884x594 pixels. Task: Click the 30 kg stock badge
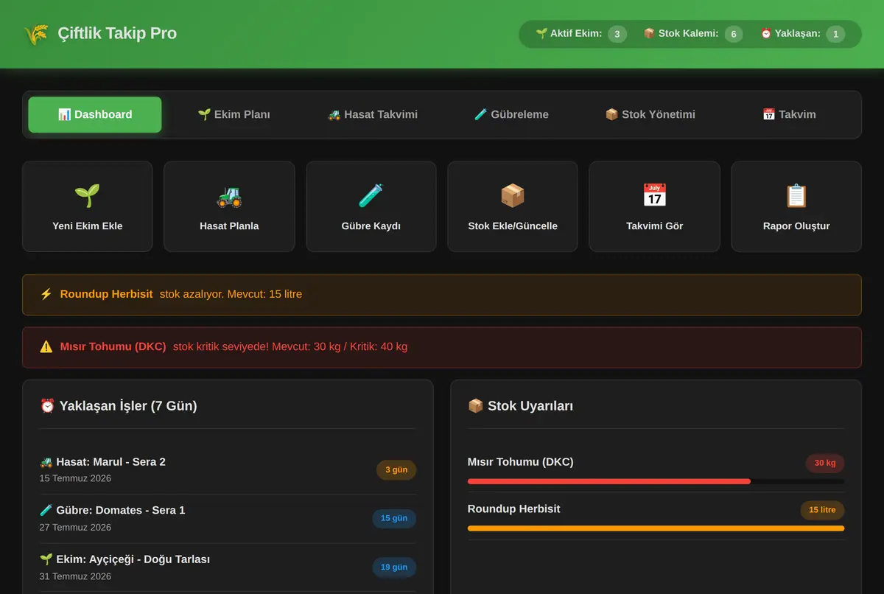point(825,463)
